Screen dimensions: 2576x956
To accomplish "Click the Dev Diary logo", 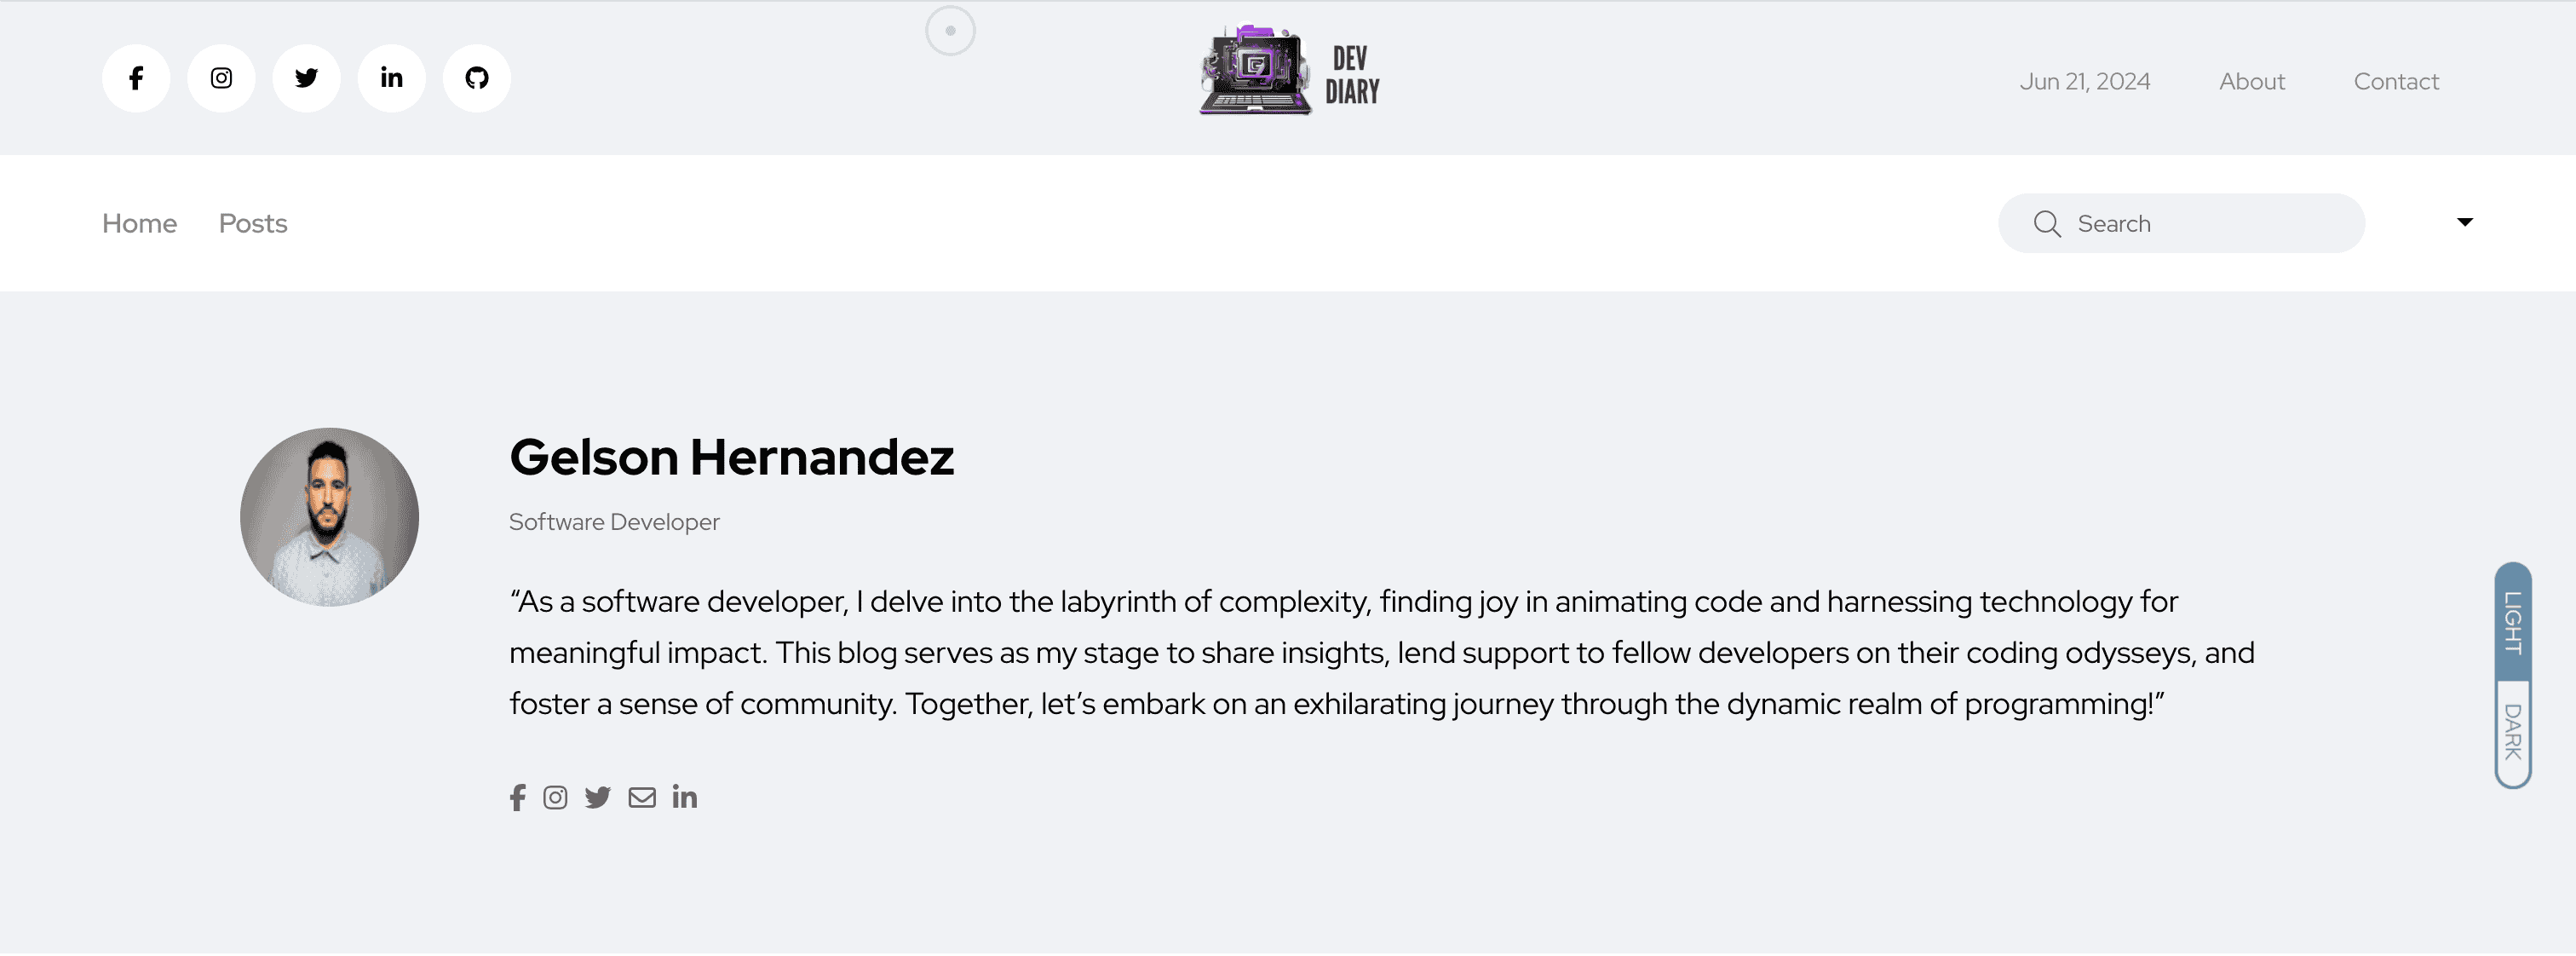I will click(1289, 72).
